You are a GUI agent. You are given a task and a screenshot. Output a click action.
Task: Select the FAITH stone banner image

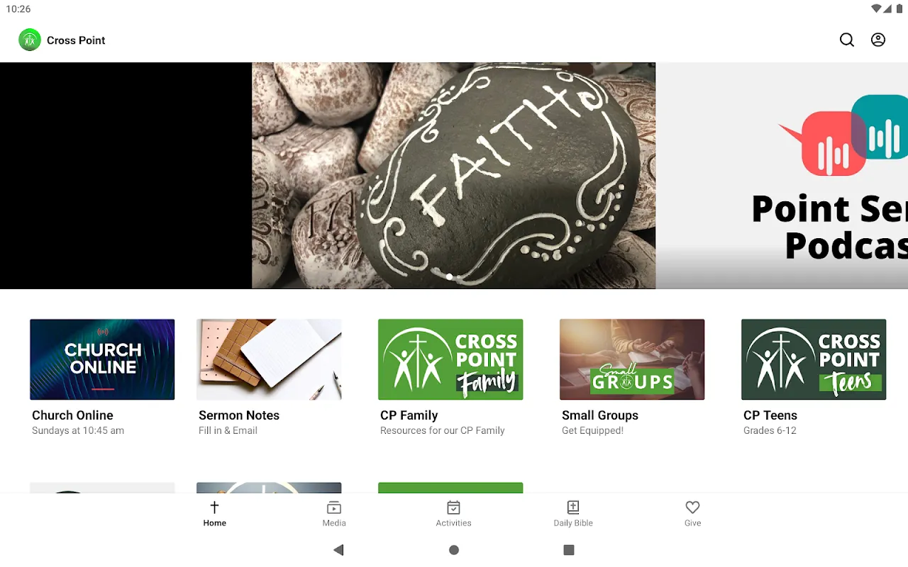[x=453, y=176]
